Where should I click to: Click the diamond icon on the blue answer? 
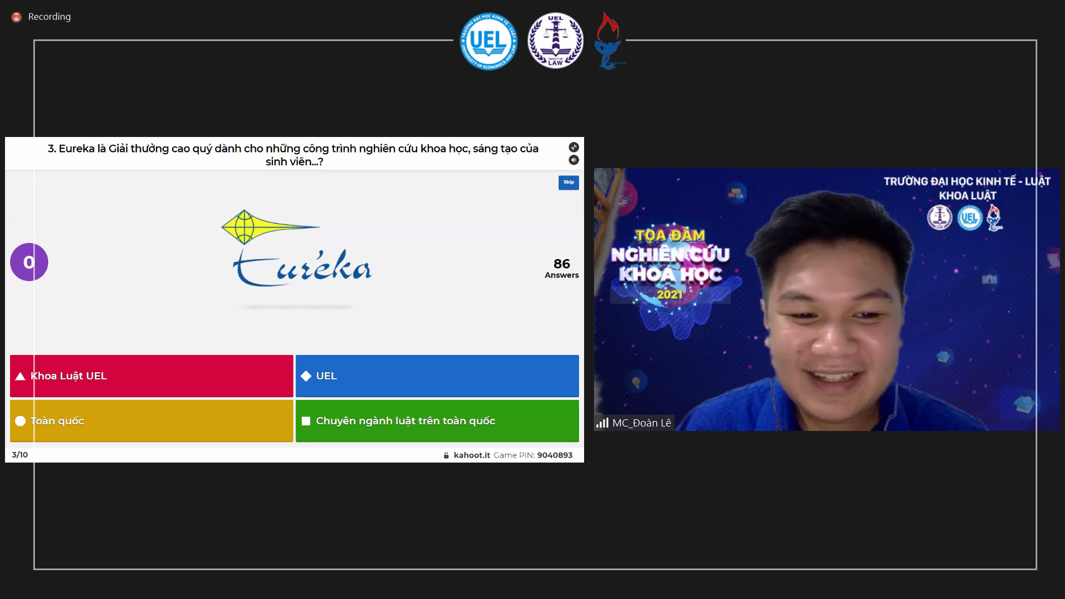306,376
